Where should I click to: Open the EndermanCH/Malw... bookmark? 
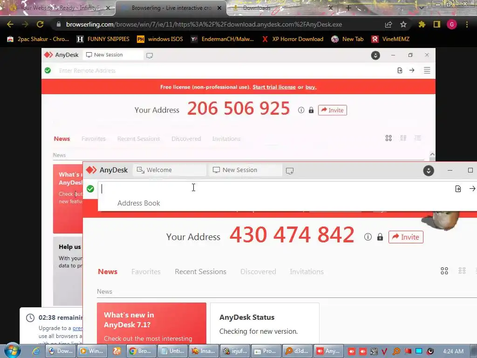[x=222, y=39]
